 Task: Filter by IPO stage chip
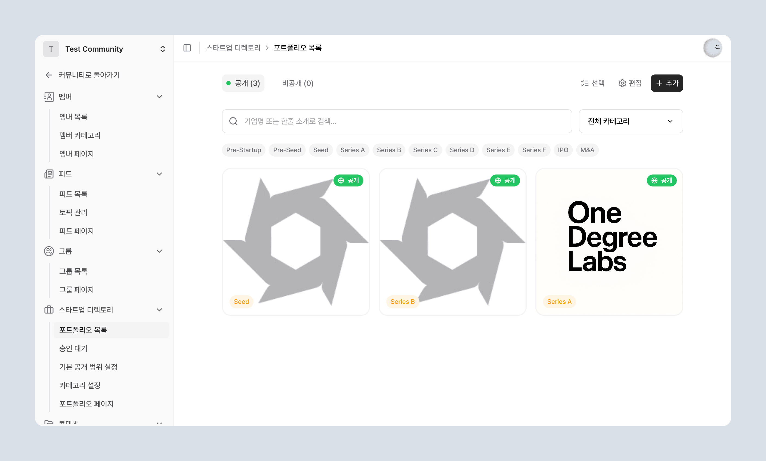pyautogui.click(x=563, y=150)
